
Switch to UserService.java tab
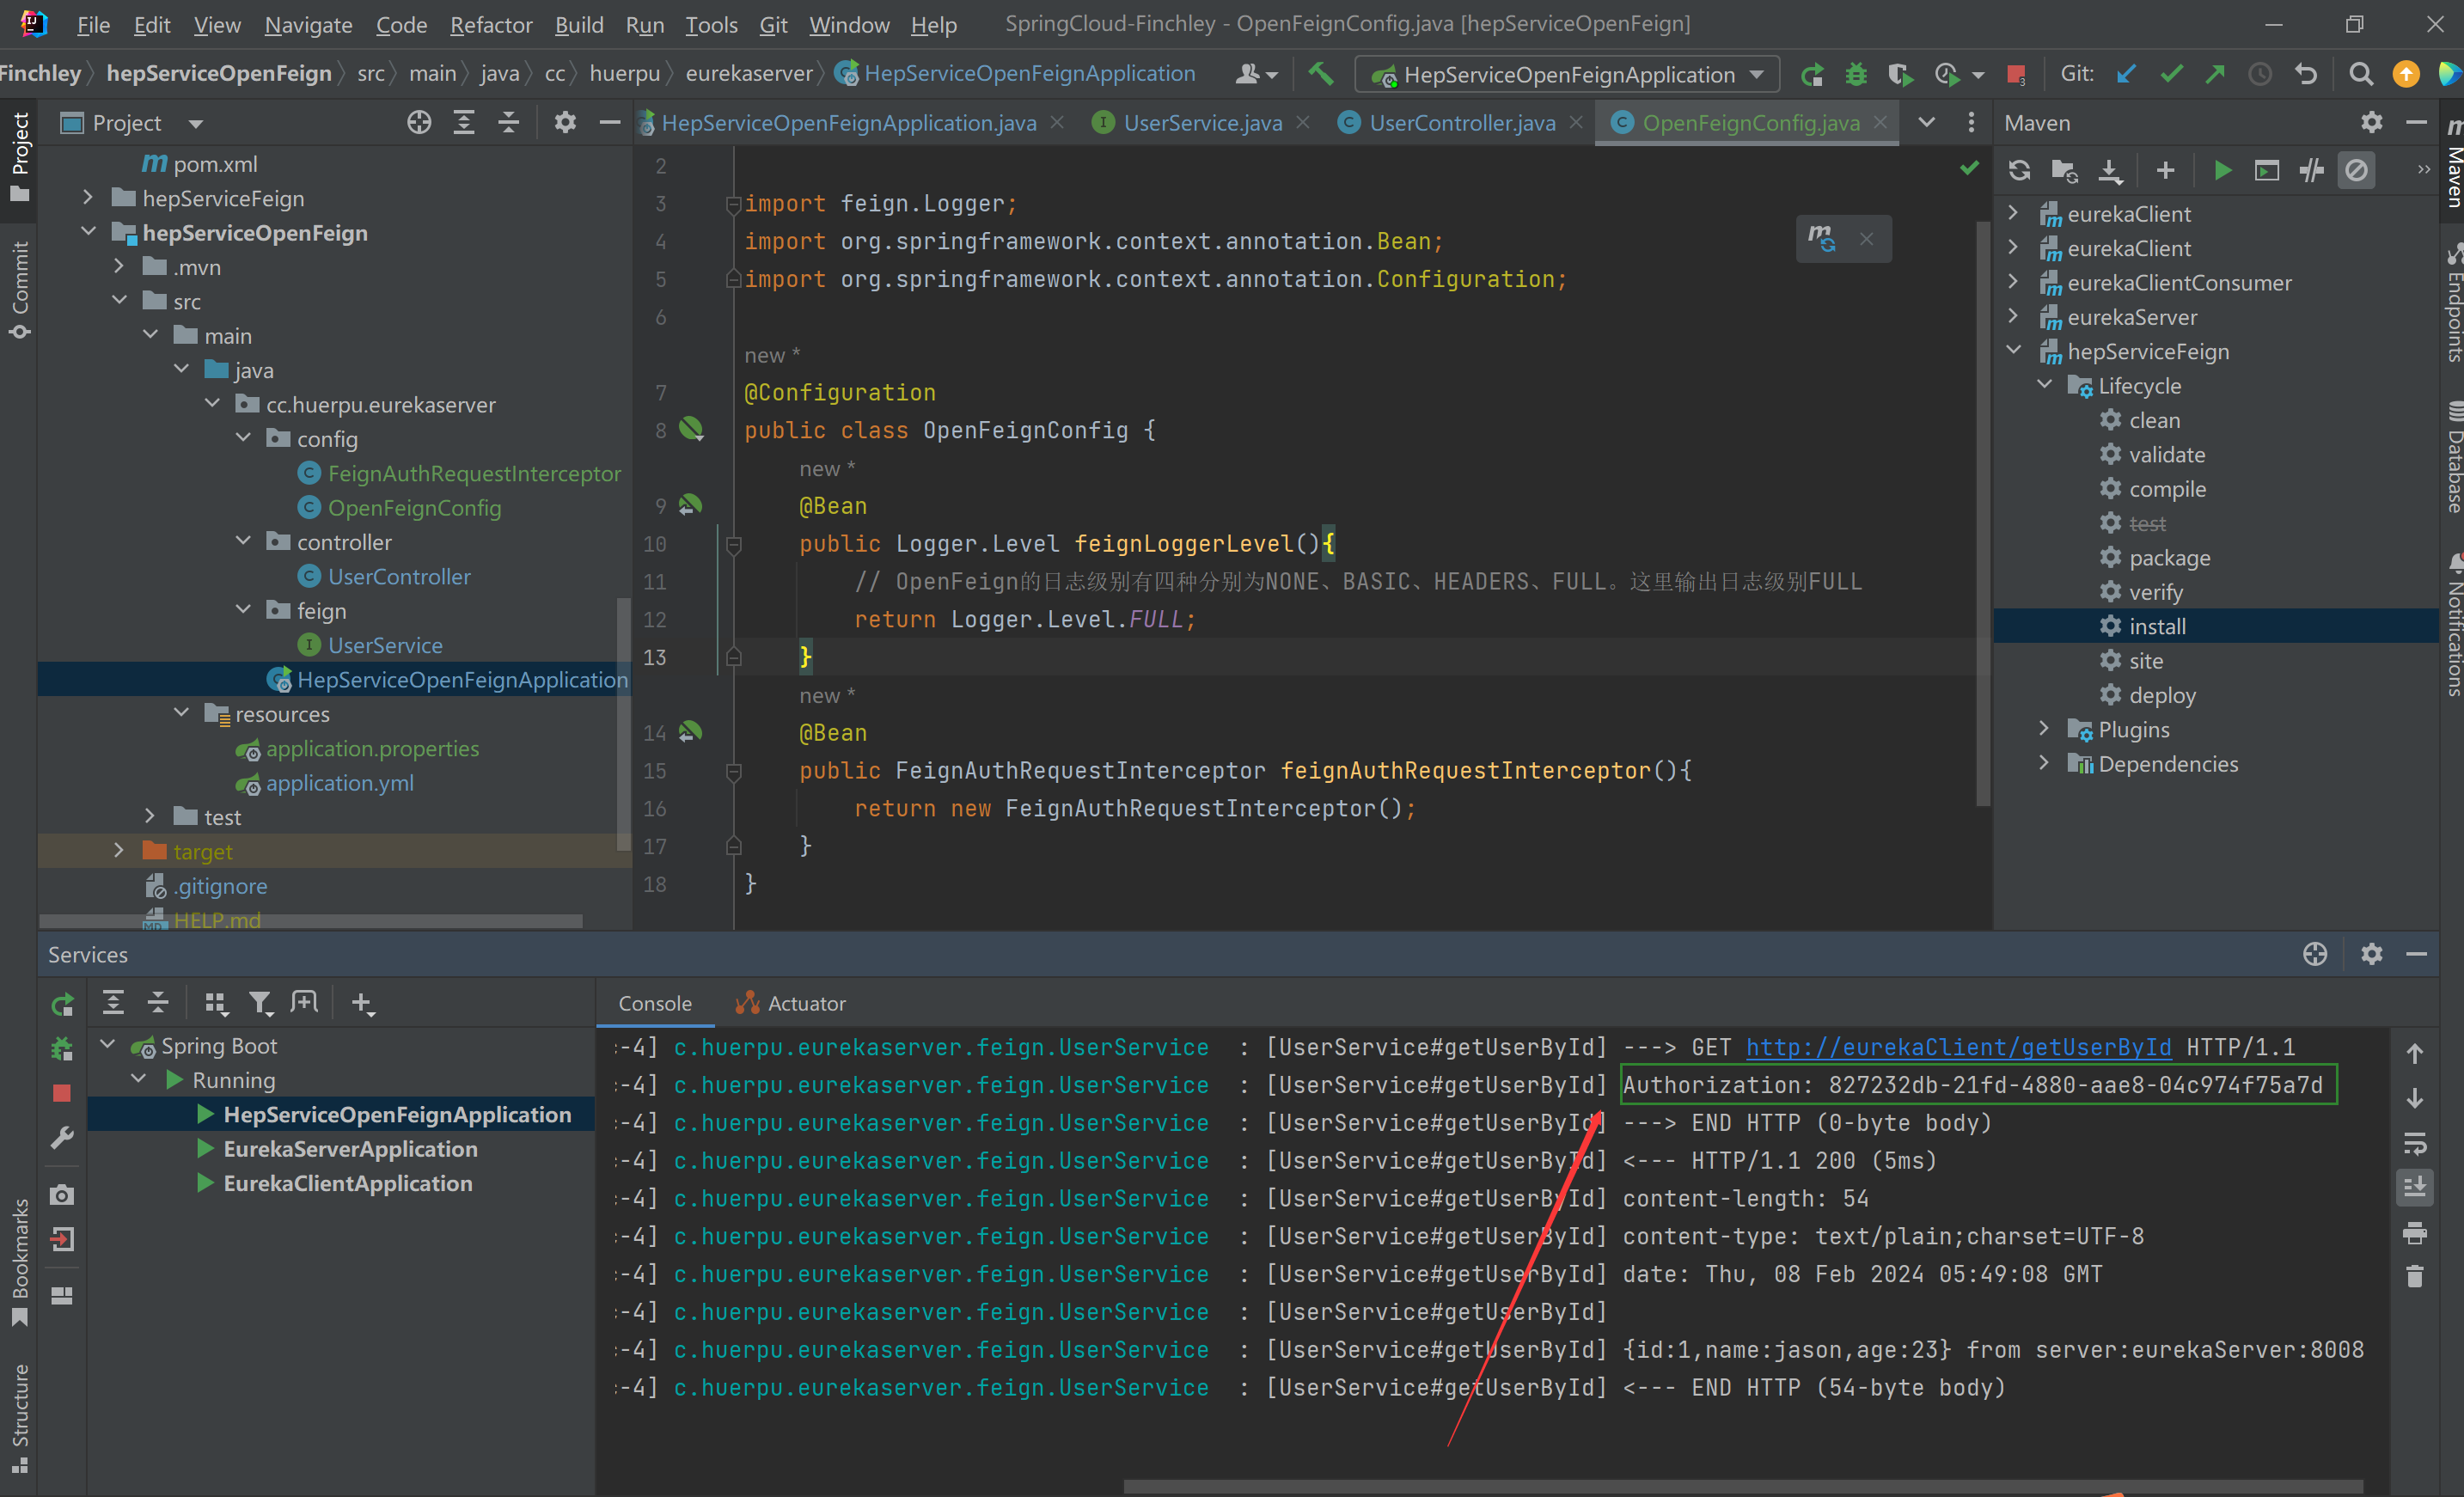pyautogui.click(x=1201, y=123)
